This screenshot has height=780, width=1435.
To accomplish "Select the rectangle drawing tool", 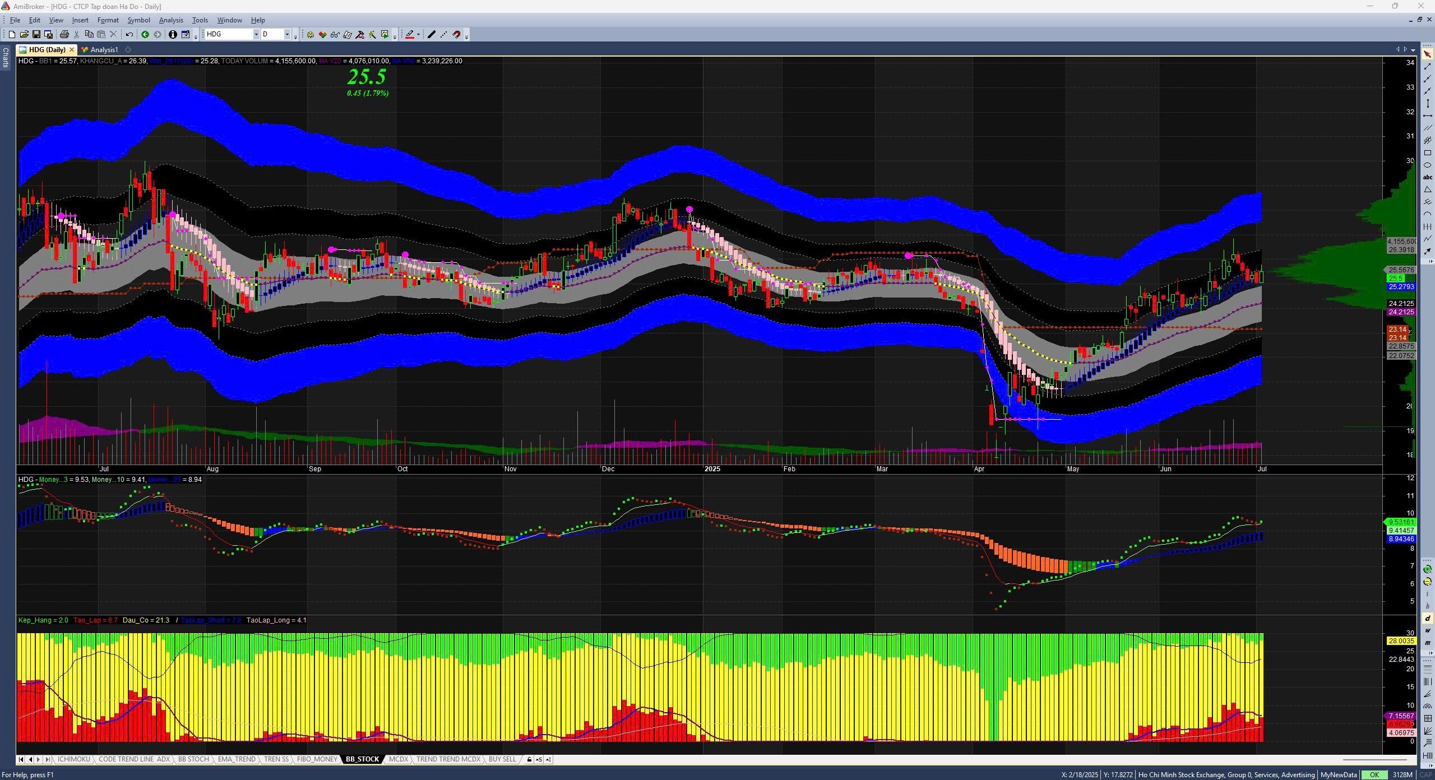I will 1427,153.
